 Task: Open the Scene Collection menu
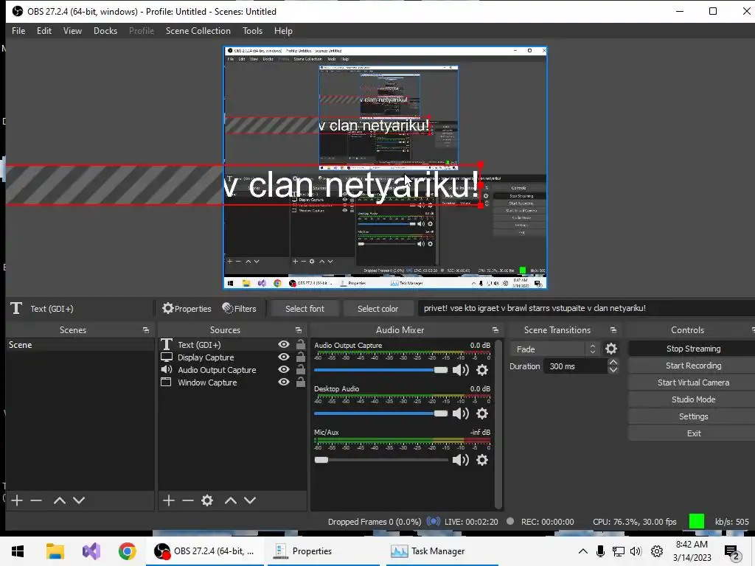198,31
